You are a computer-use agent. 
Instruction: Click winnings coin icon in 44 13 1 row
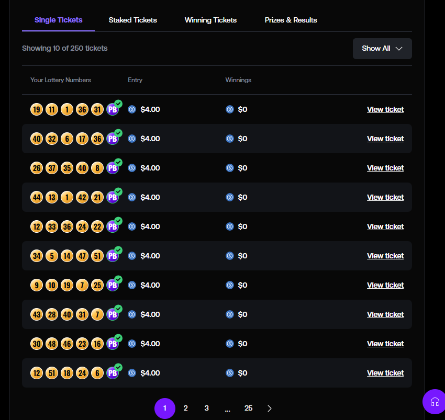pos(230,197)
